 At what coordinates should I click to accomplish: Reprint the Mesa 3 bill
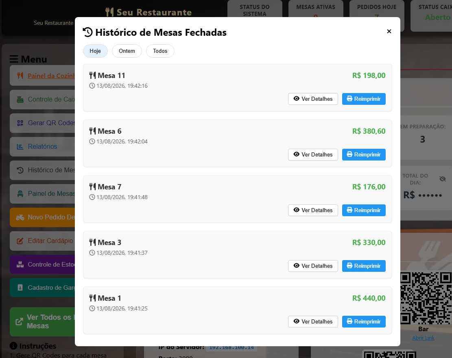pyautogui.click(x=364, y=266)
